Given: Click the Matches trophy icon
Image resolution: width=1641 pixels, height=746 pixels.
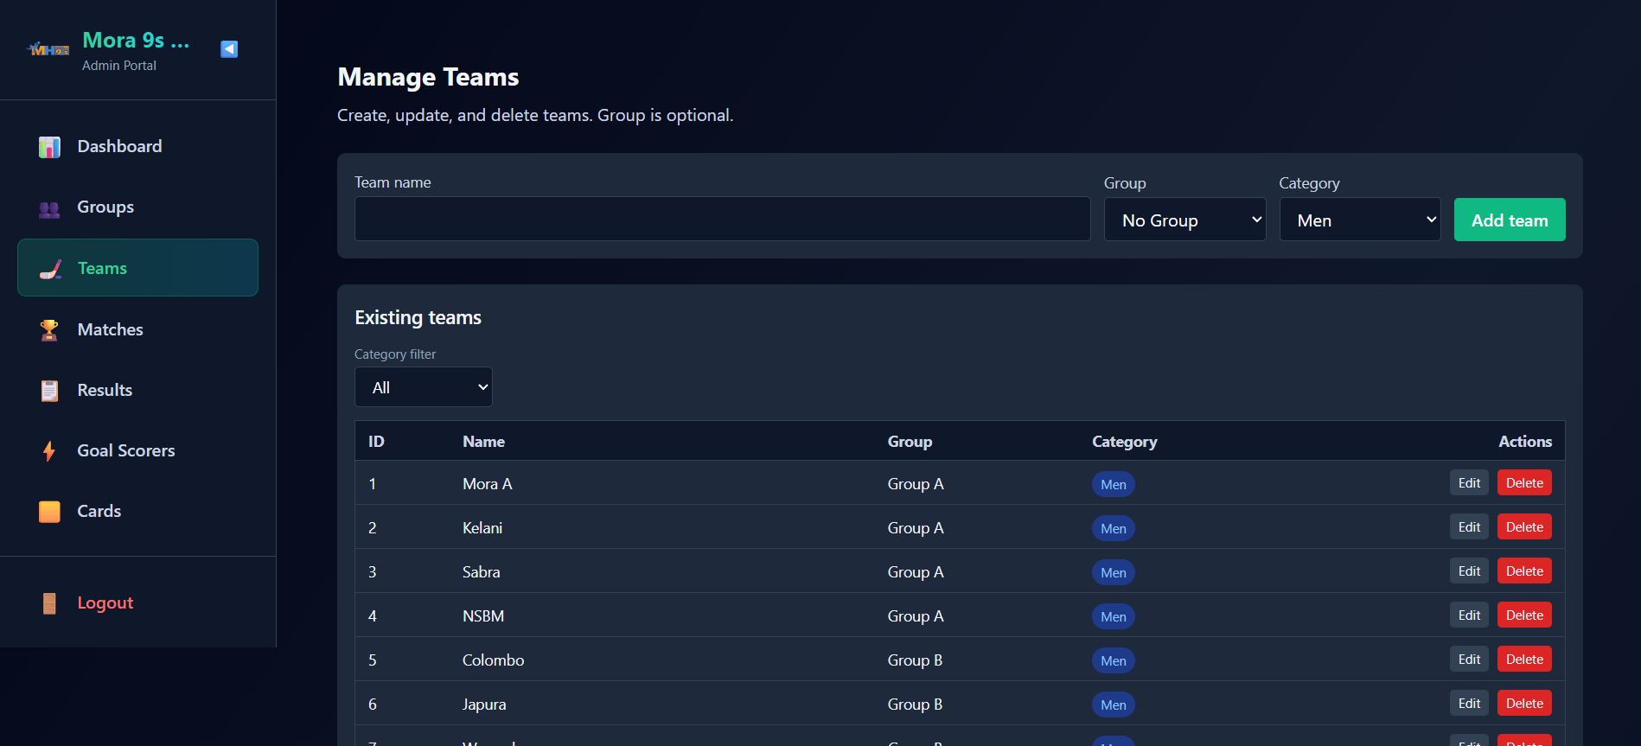Looking at the screenshot, I should 49,330.
